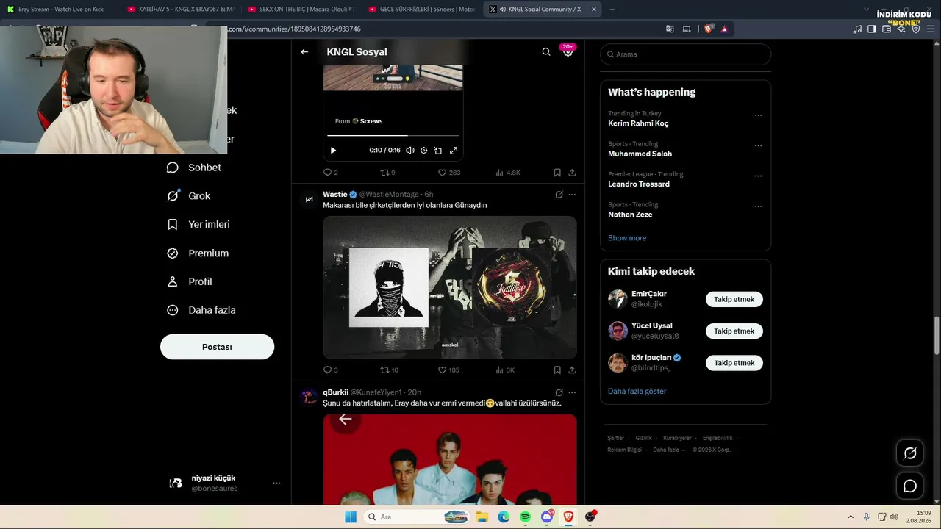
Task: Switch to Eray Stream Kick tab
Action: (x=59, y=10)
